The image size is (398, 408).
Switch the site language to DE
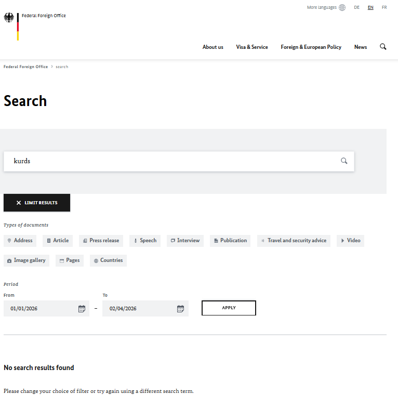click(x=357, y=8)
